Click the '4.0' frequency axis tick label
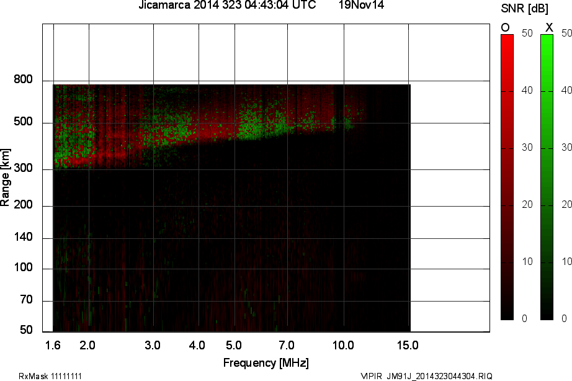 click(x=197, y=345)
